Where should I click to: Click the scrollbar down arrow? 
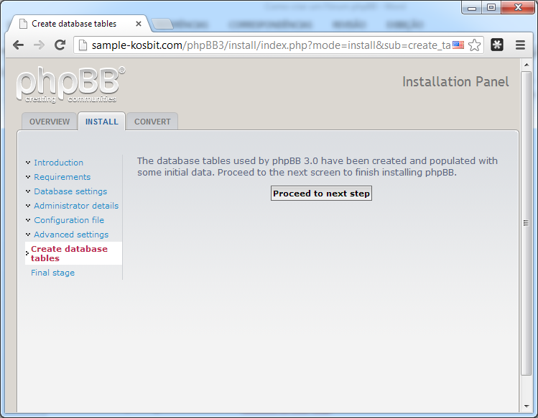point(527,406)
